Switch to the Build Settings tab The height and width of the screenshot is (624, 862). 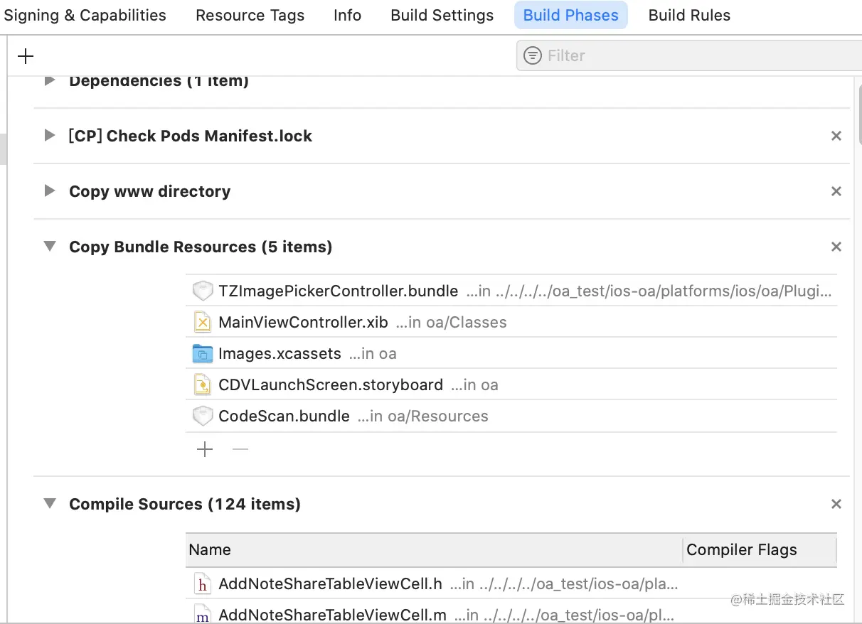442,16
